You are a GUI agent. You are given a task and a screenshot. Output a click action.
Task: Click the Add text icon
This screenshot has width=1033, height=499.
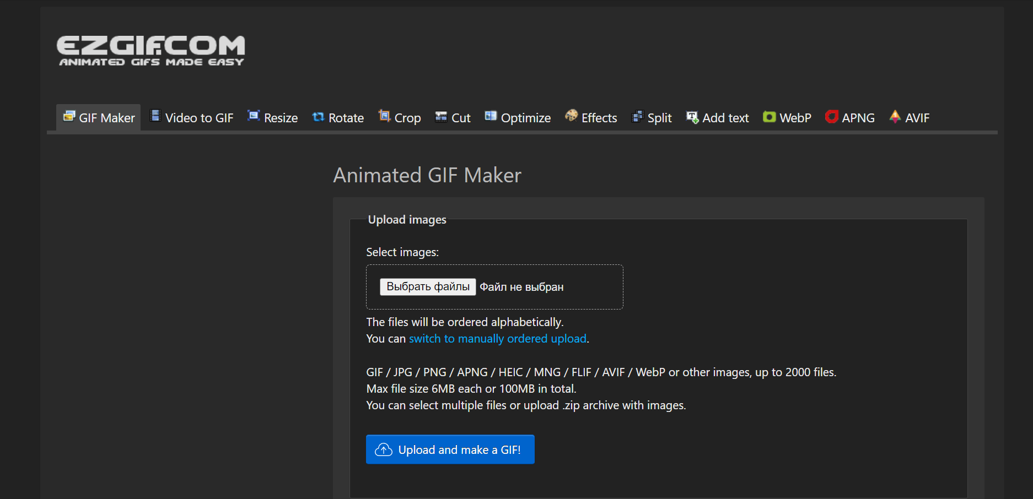pos(692,117)
